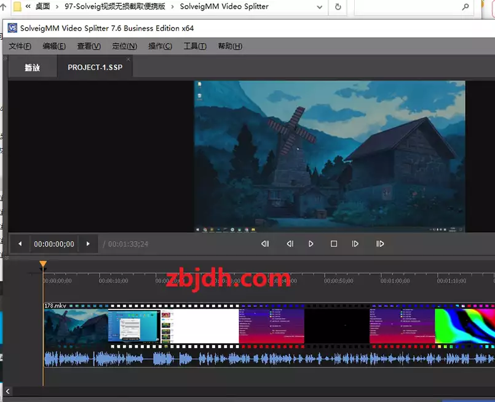
Task: Open the 工具(T) menu
Action: pos(195,46)
